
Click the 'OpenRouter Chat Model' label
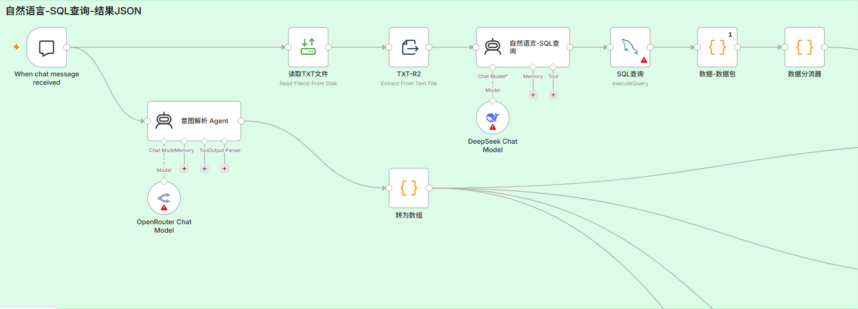pos(164,226)
